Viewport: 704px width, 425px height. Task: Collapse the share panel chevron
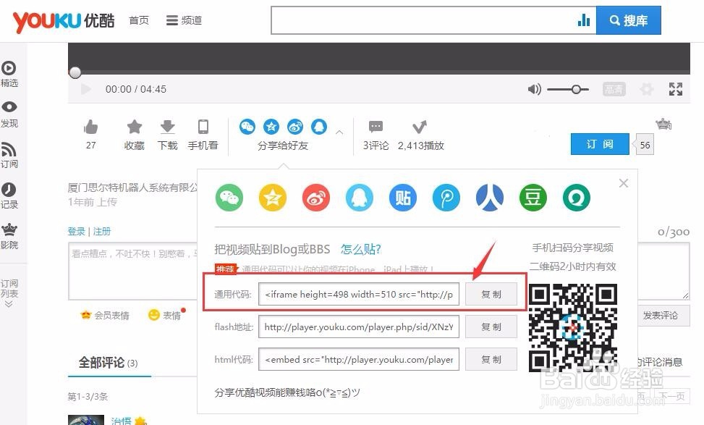(x=339, y=132)
